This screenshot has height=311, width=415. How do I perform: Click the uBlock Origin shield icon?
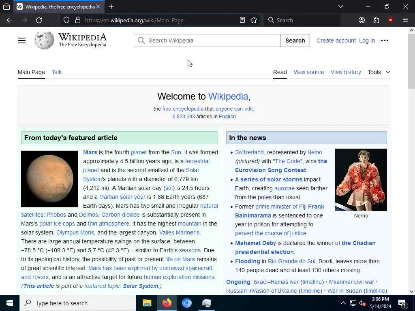tap(391, 20)
